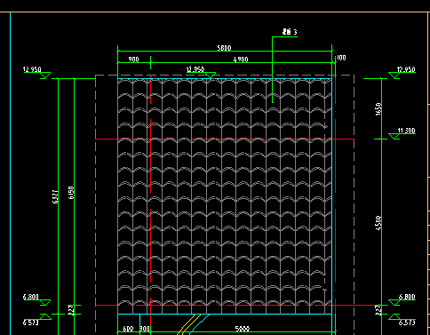Screen dimensions: 430x335
Task: Pick the yellow diagonal lines near bottom
Action: point(188,324)
